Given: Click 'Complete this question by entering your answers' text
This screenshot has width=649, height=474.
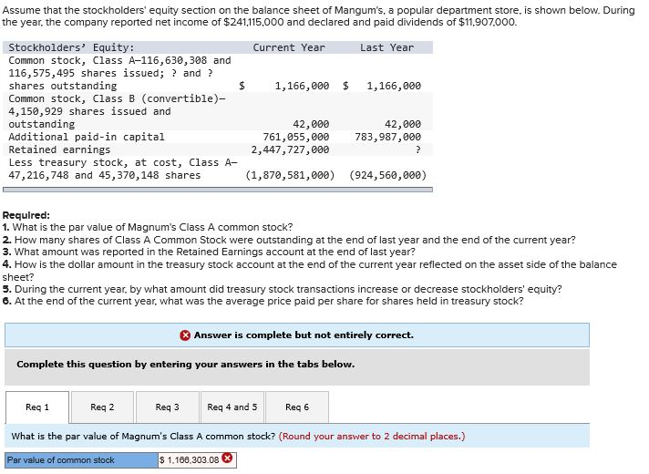Looking at the screenshot, I should click(185, 365).
